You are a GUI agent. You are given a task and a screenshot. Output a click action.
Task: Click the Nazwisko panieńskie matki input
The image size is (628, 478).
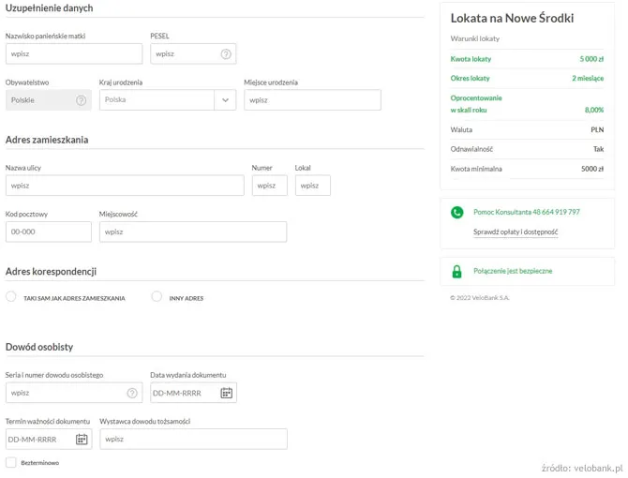[74, 54]
